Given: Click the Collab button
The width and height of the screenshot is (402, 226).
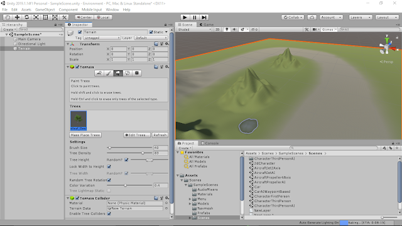Looking at the screenshot, I should [x=293, y=18].
